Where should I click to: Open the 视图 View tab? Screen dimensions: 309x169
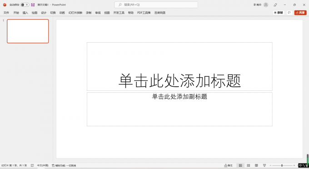coord(107,13)
